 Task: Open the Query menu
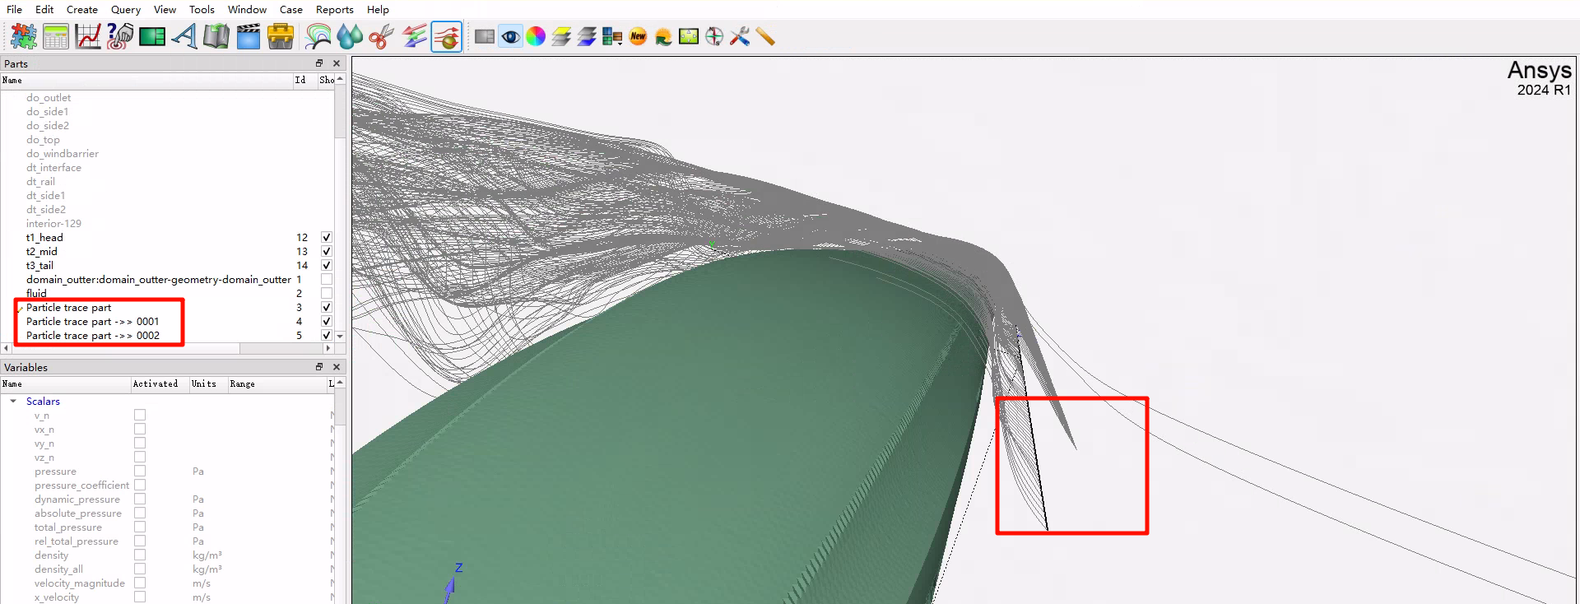coord(126,10)
